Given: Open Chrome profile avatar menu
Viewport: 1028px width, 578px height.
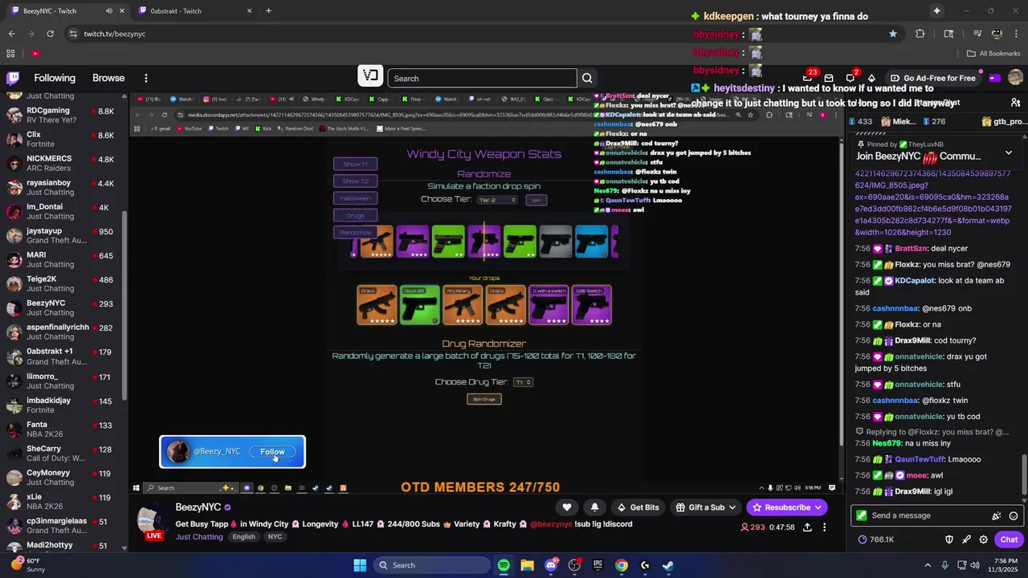Looking at the screenshot, I should (997, 34).
